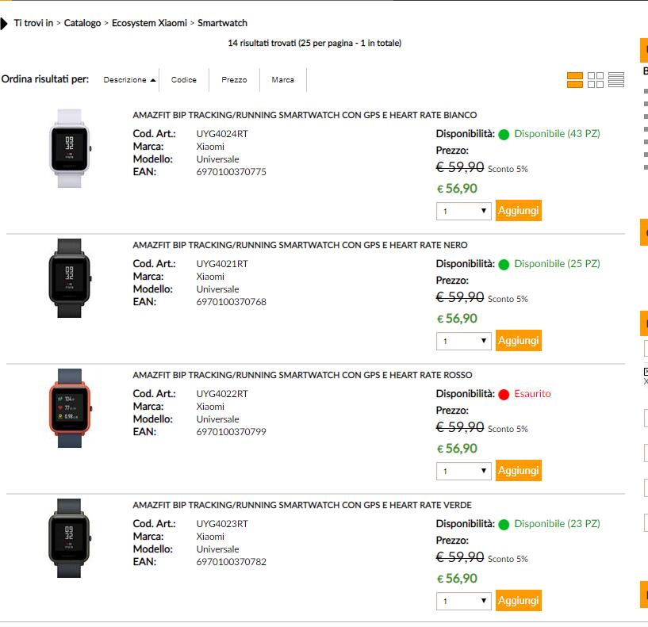Go to Catalogo breadcrumb link

point(82,23)
